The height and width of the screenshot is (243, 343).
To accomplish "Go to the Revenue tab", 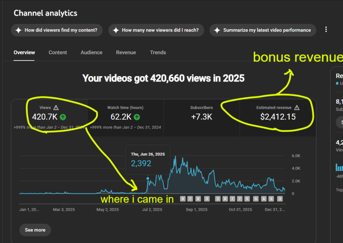I will pos(126,53).
